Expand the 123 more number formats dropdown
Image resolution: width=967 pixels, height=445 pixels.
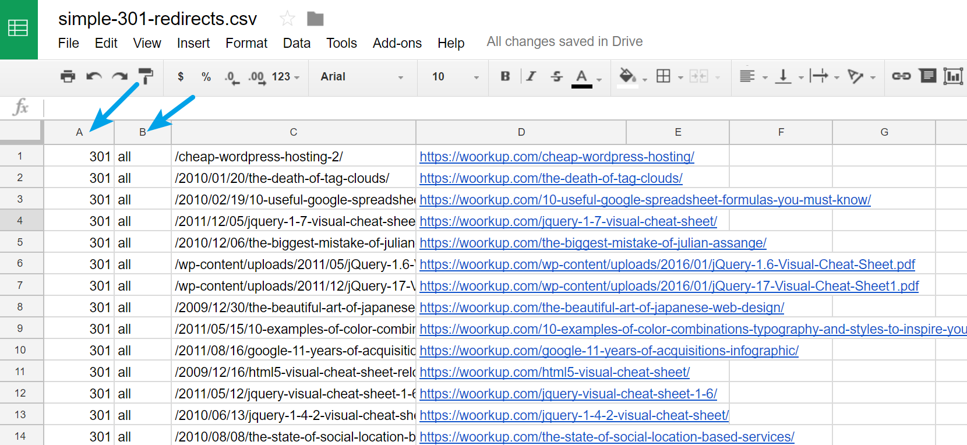pyautogui.click(x=285, y=77)
